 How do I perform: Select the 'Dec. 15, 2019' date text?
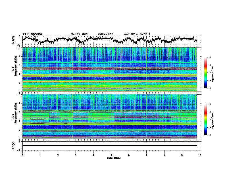point(79,34)
